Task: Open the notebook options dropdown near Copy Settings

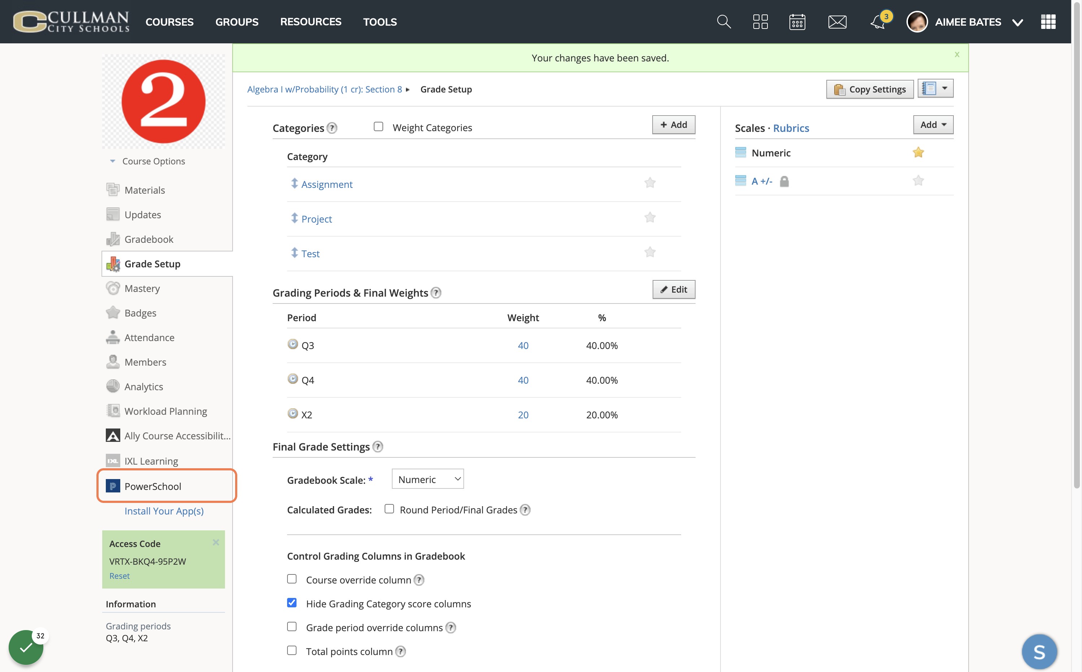Action: (935, 89)
